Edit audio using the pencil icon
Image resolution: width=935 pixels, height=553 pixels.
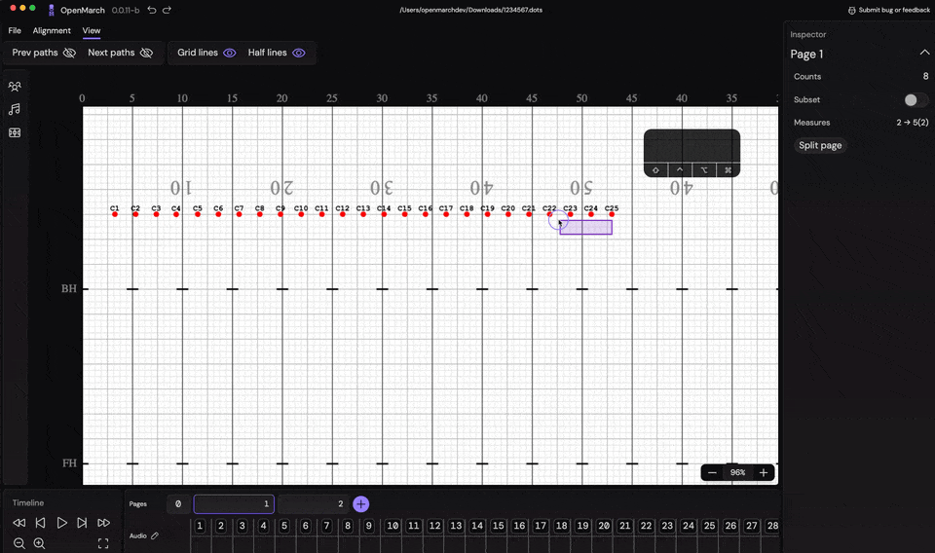coord(155,535)
